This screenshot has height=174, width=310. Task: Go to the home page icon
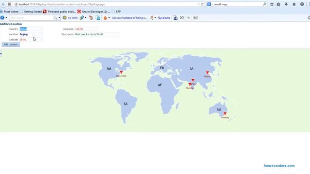pos(294,4)
